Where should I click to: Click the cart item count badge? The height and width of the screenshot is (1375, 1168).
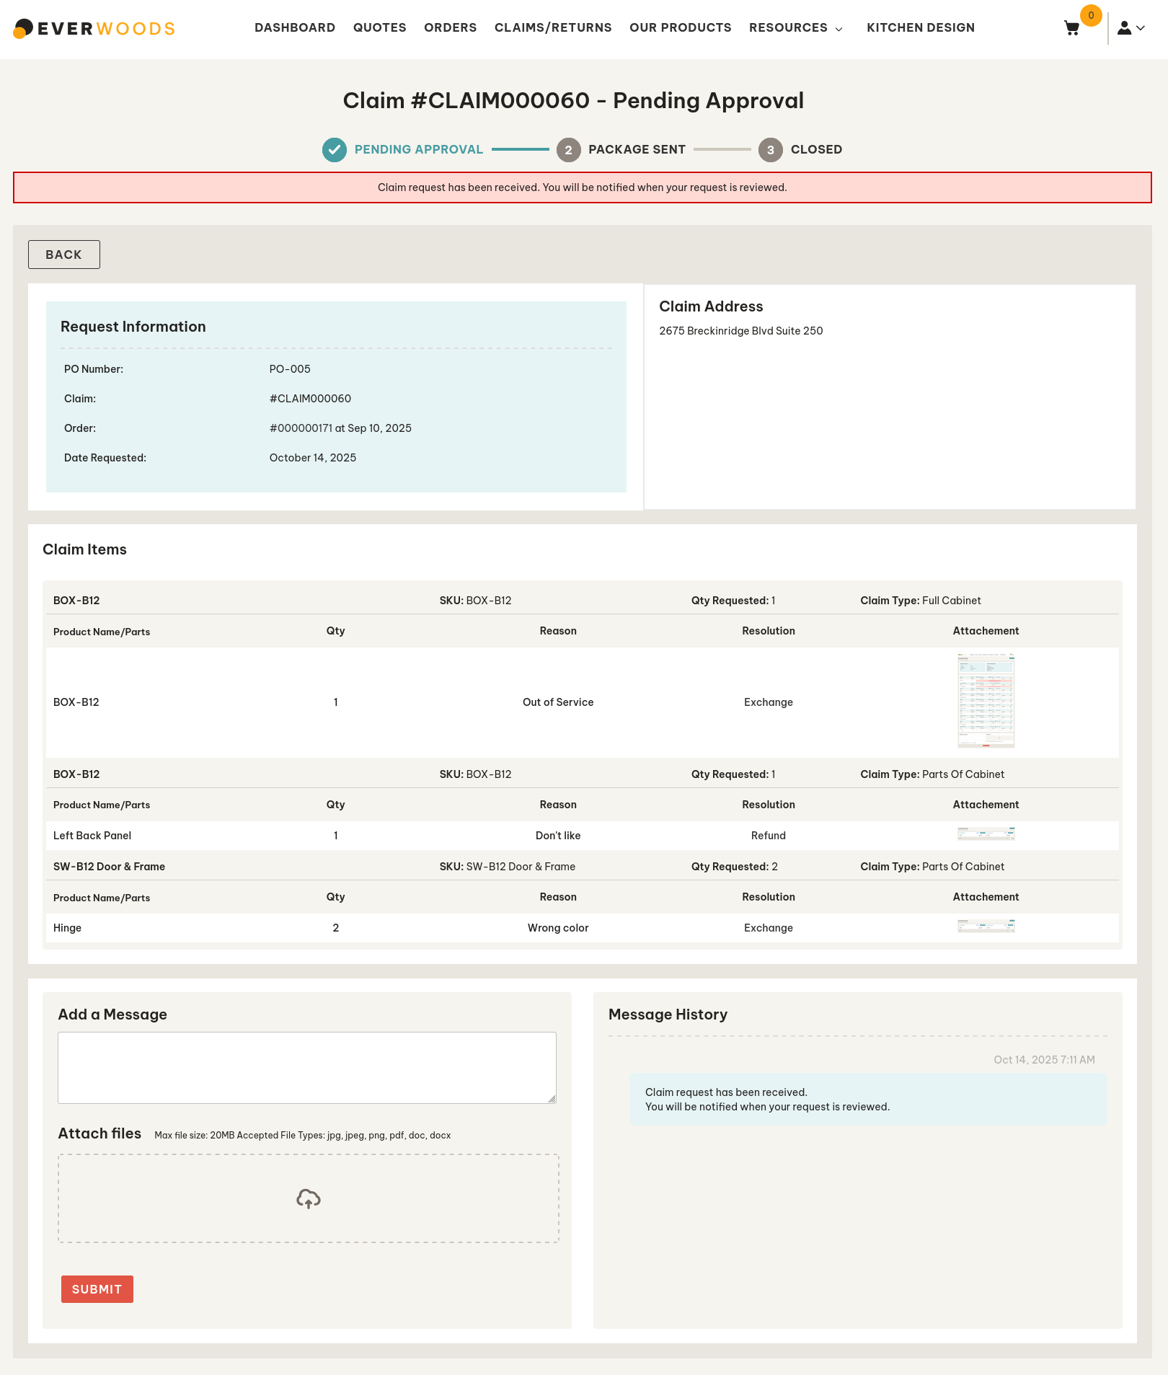pos(1091,15)
